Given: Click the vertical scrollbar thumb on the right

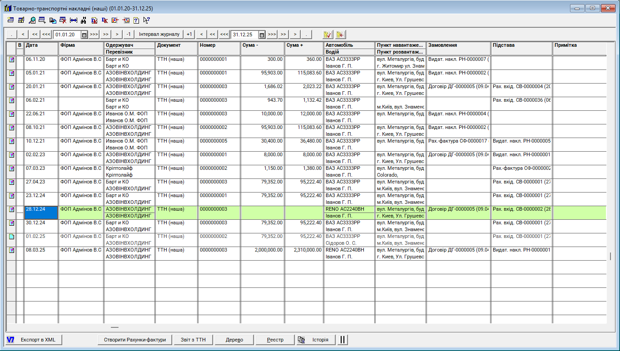Looking at the screenshot, I should pyautogui.click(x=610, y=256).
